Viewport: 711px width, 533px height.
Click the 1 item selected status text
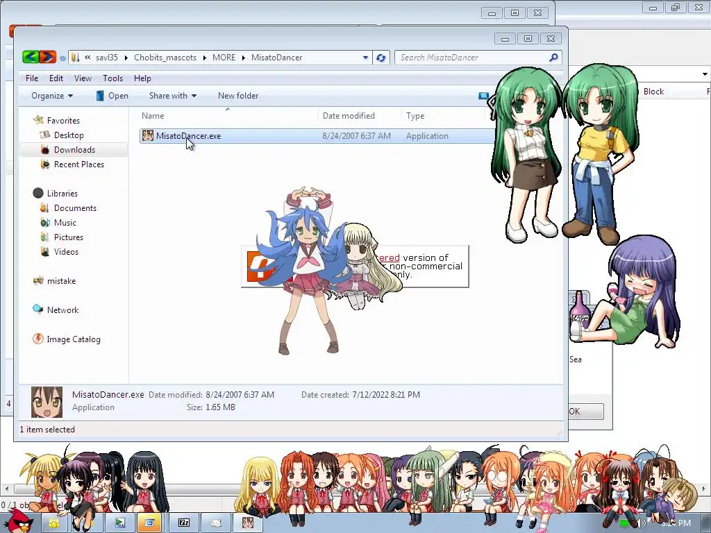click(47, 429)
